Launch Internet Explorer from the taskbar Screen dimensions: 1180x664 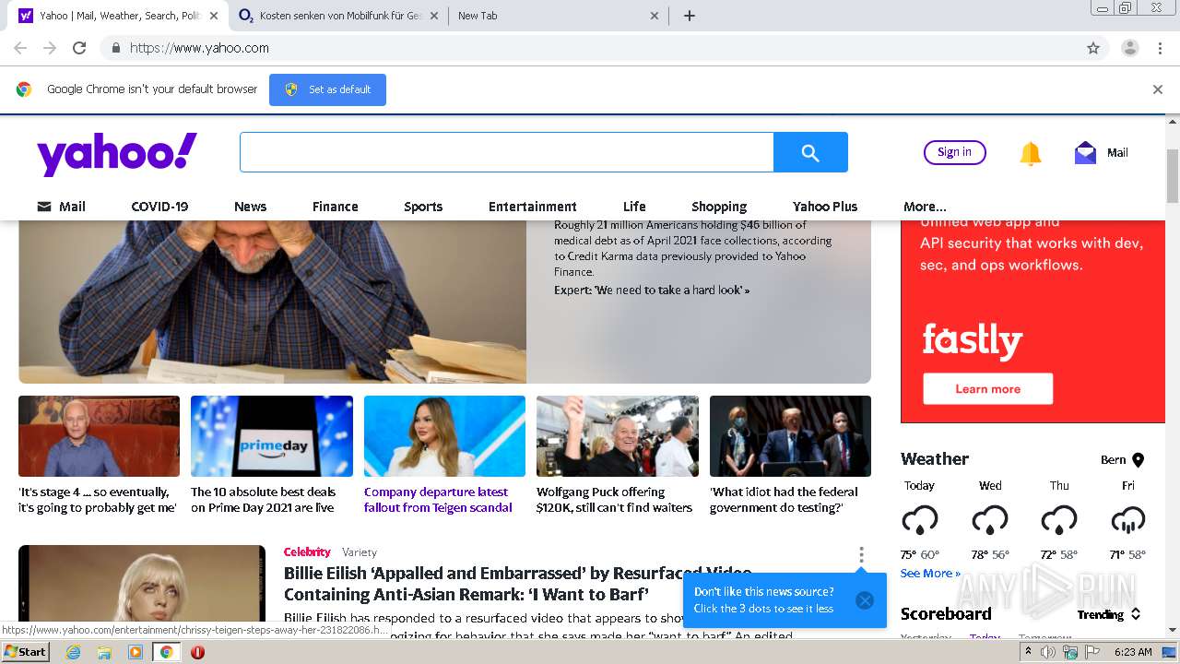(x=73, y=652)
